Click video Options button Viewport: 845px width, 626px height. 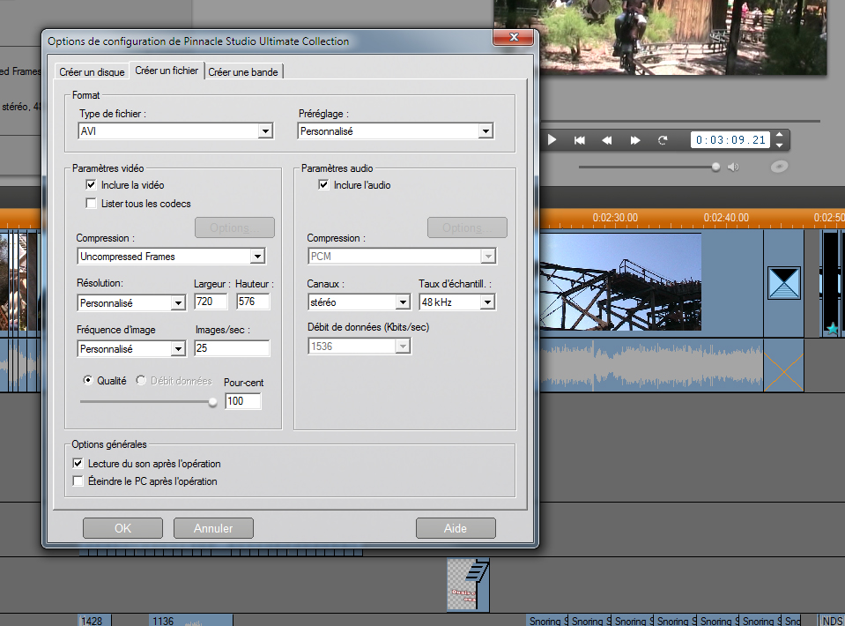tap(234, 227)
